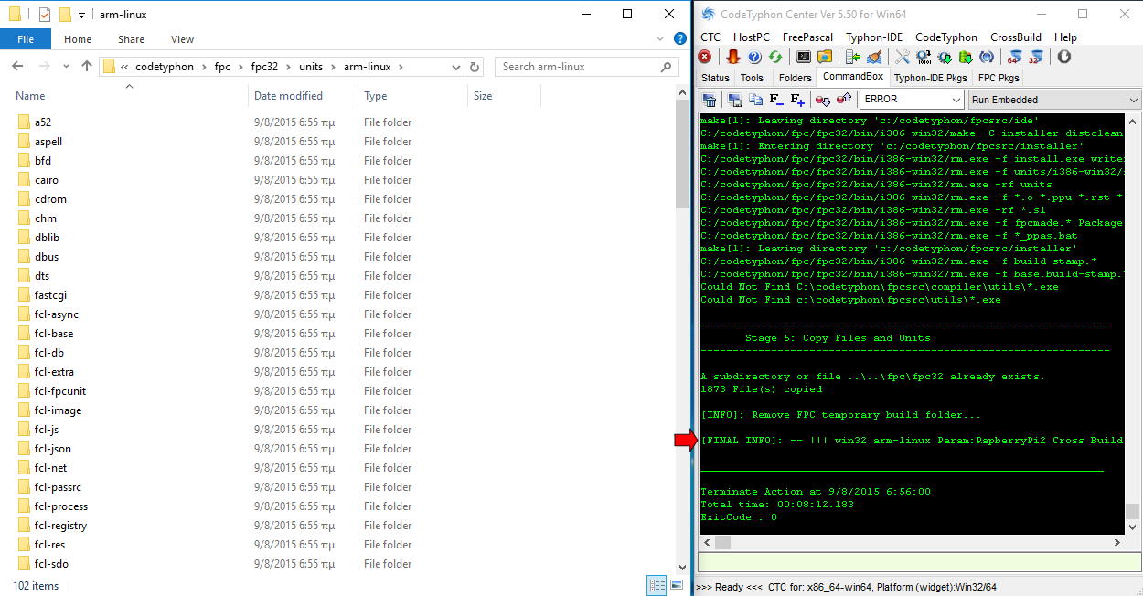Jump to previous error with up arrow icon
Image resolution: width=1143 pixels, height=596 pixels.
click(x=844, y=100)
